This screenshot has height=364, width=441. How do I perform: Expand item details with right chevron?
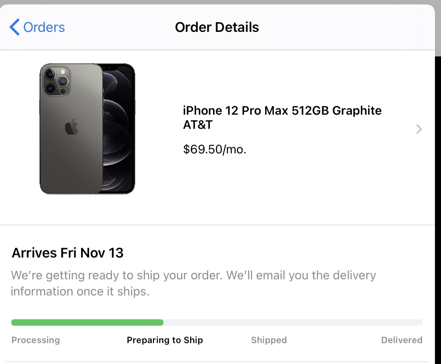[x=419, y=129]
